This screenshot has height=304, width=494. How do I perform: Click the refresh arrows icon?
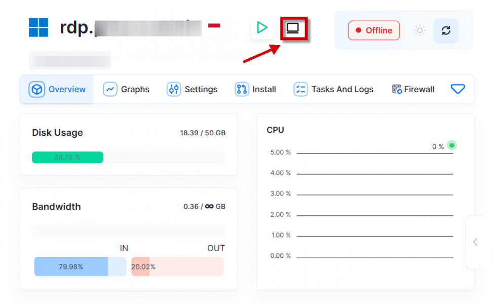[446, 30]
